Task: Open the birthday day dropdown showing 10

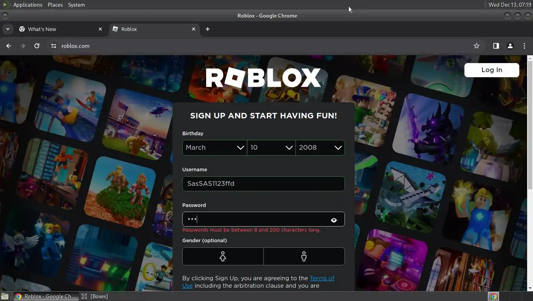Action: [272, 148]
